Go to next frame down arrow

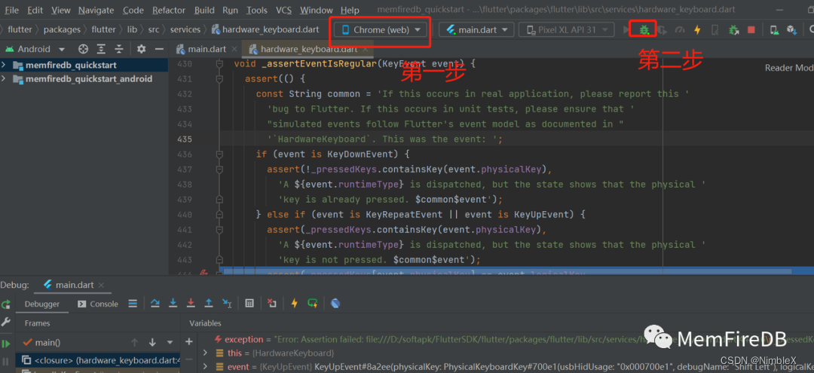[x=152, y=342]
